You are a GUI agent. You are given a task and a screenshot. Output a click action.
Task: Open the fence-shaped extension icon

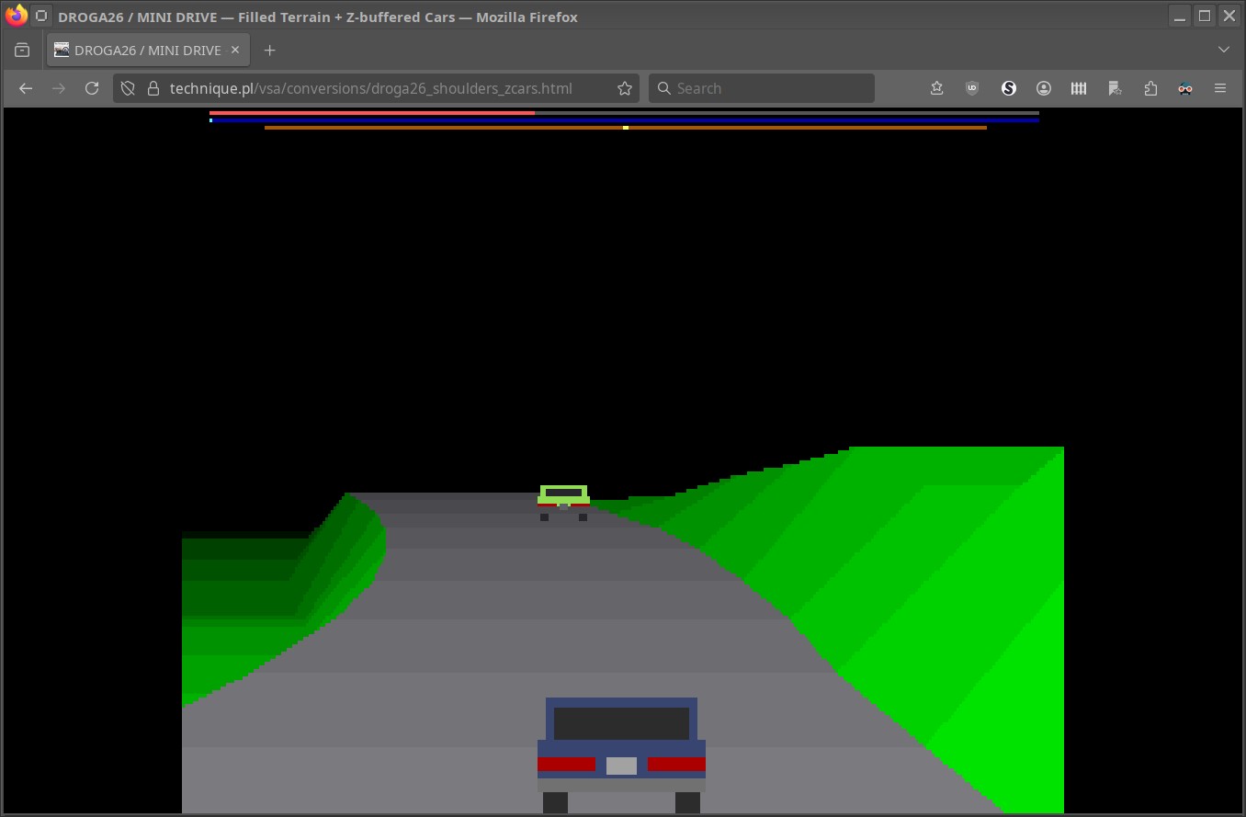1079,88
